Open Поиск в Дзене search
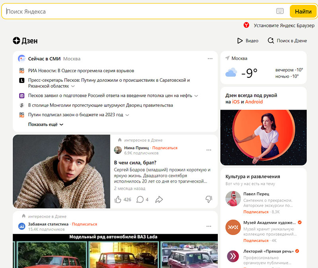318x268 pixels. coord(287,41)
